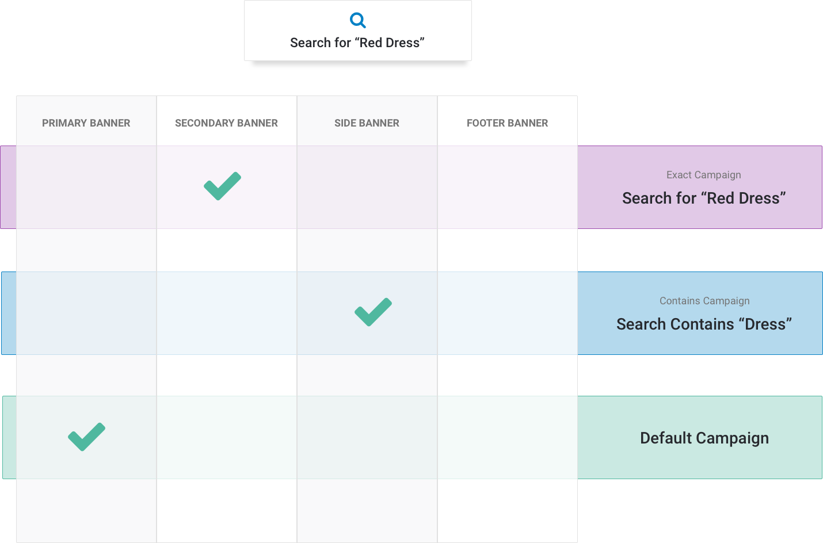Uncheck the Primary Banner checkmark in Default Campaign row
This screenshot has height=543, width=823.
87,437
